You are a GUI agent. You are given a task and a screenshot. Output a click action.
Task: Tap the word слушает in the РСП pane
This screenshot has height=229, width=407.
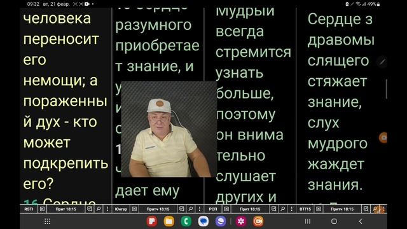pyautogui.click(x=245, y=177)
